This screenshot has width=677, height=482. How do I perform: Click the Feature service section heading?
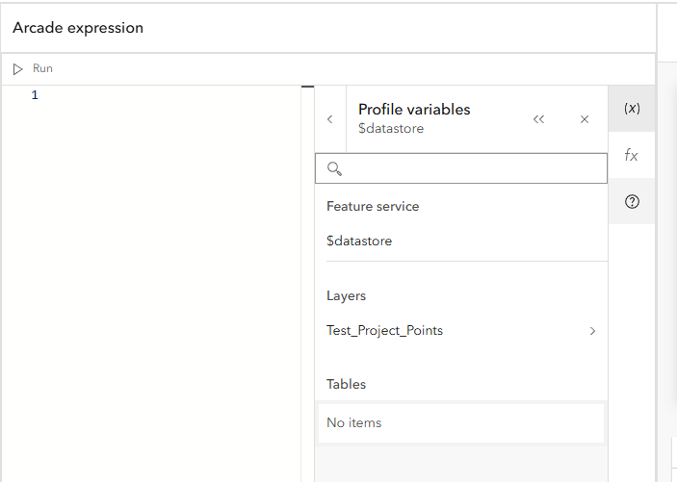point(373,207)
